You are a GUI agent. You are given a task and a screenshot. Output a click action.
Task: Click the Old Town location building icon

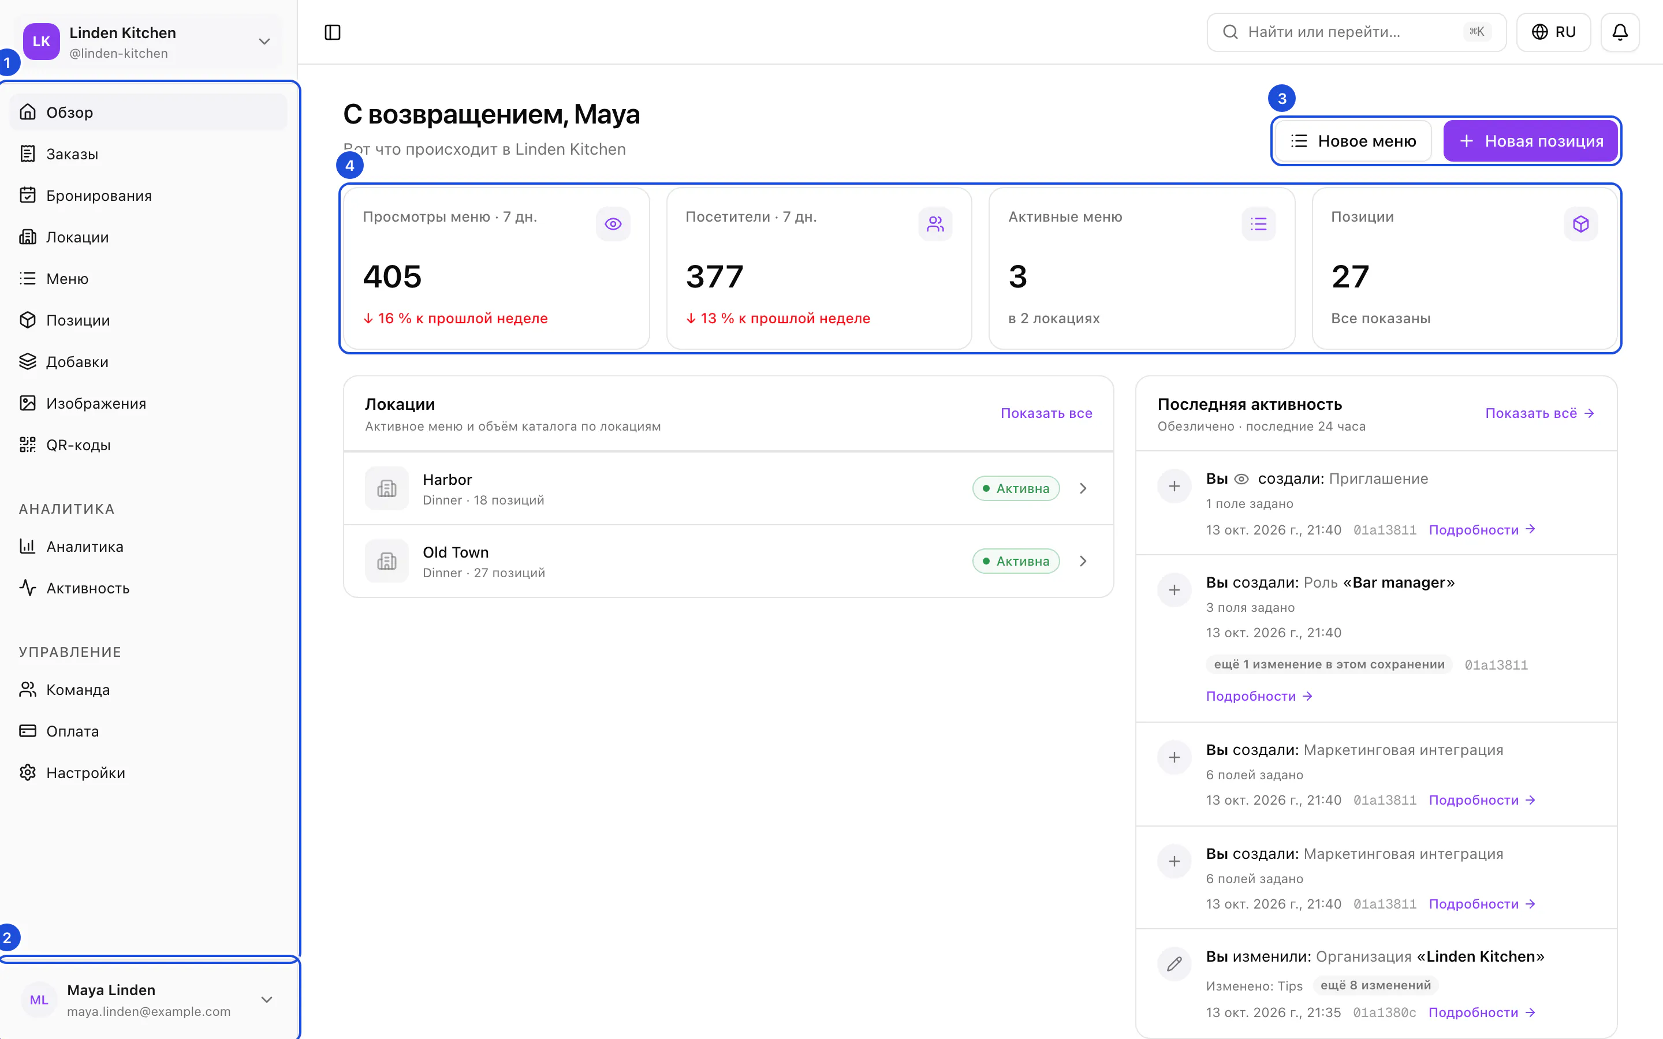click(x=387, y=562)
